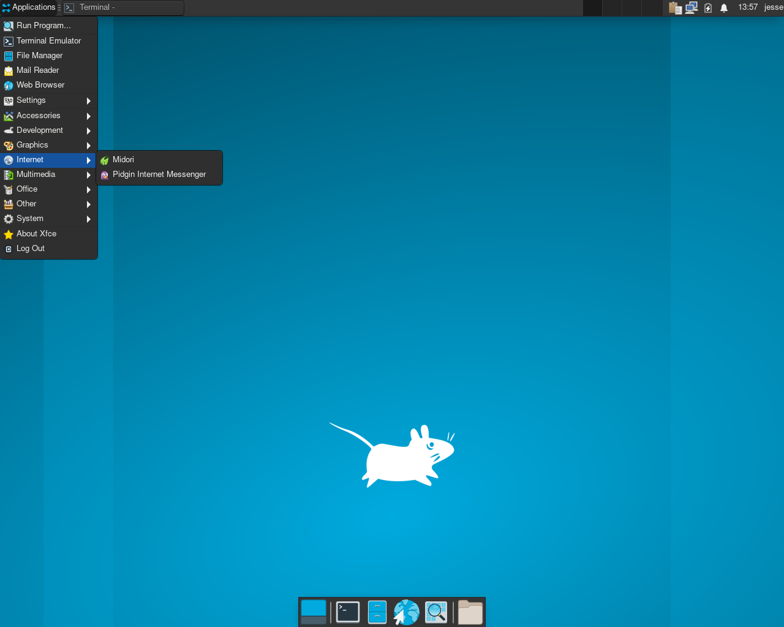Open File Manager menu entry

coord(48,56)
